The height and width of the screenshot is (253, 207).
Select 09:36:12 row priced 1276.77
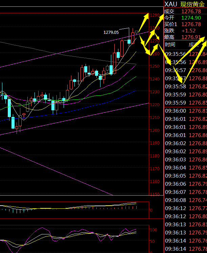(186, 208)
